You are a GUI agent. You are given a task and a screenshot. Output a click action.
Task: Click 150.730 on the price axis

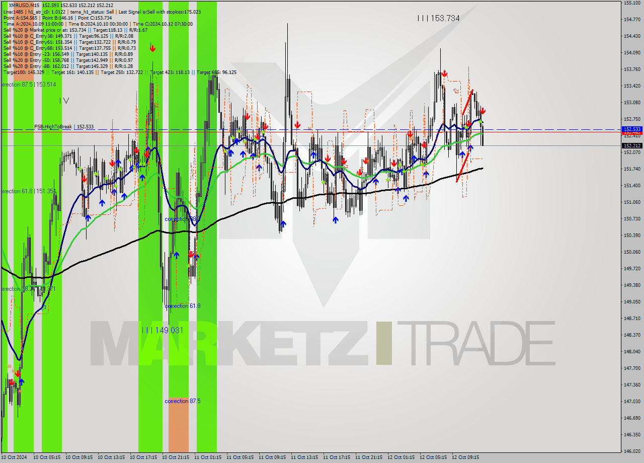pyautogui.click(x=632, y=218)
